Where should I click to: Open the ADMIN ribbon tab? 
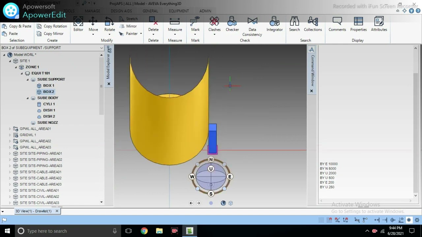(205, 11)
